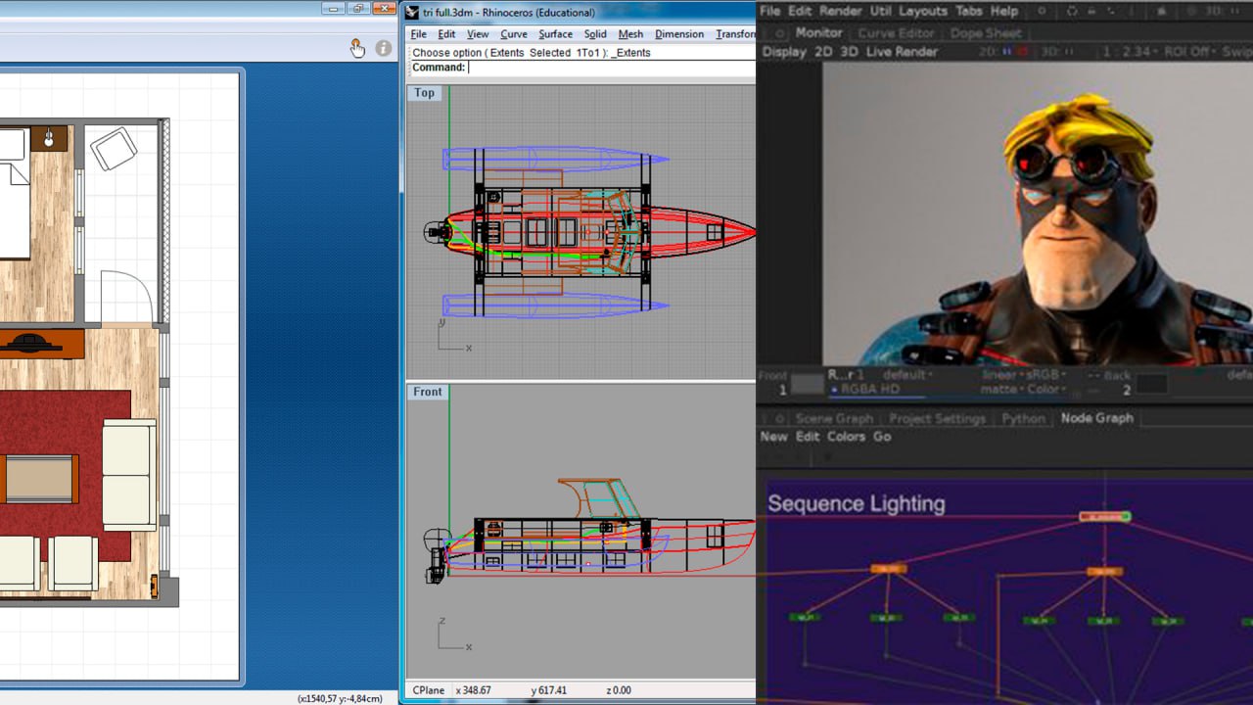Select the white sofa on the red rug
This screenshot has width=1253, height=705.
pyautogui.click(x=128, y=474)
